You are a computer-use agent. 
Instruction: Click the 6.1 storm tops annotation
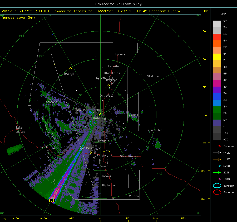coord(51,200)
